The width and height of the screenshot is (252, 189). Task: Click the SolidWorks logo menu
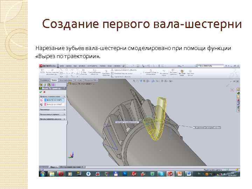click(48, 66)
